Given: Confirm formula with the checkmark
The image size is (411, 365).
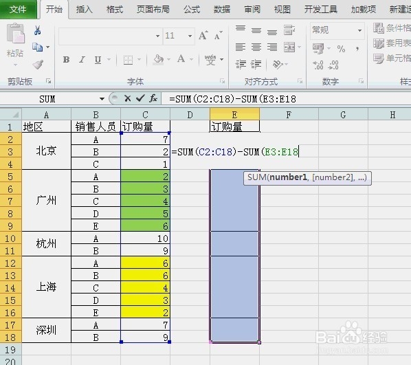Looking at the screenshot, I should pos(140,98).
